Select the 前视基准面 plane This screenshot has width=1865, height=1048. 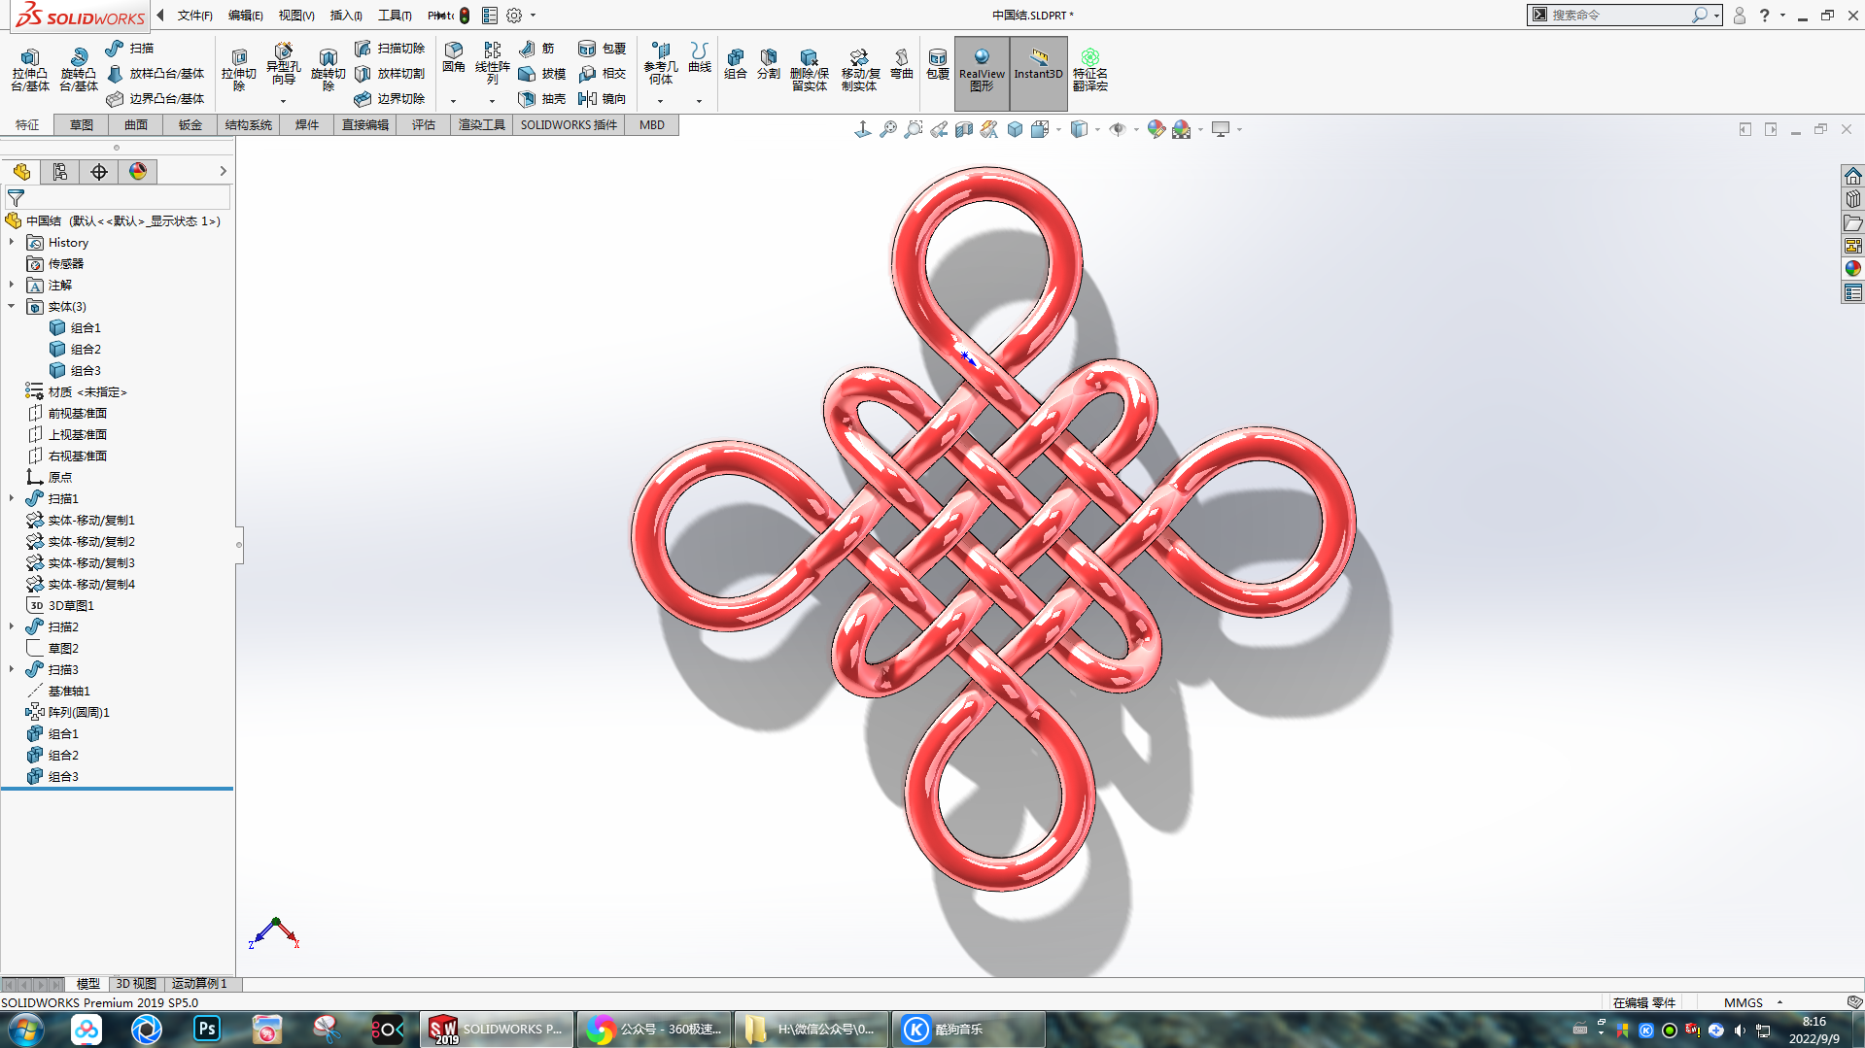pyautogui.click(x=67, y=413)
